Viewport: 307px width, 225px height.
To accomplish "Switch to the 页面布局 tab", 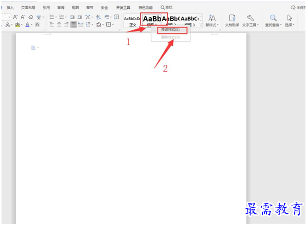I will pyautogui.click(x=28, y=8).
